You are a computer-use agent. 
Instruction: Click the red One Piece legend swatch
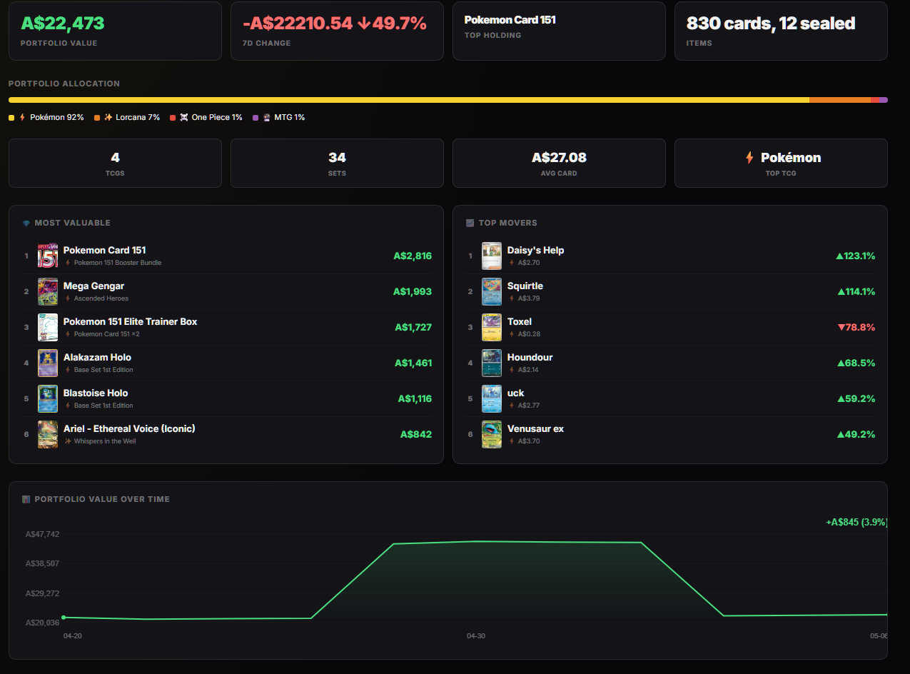point(173,117)
